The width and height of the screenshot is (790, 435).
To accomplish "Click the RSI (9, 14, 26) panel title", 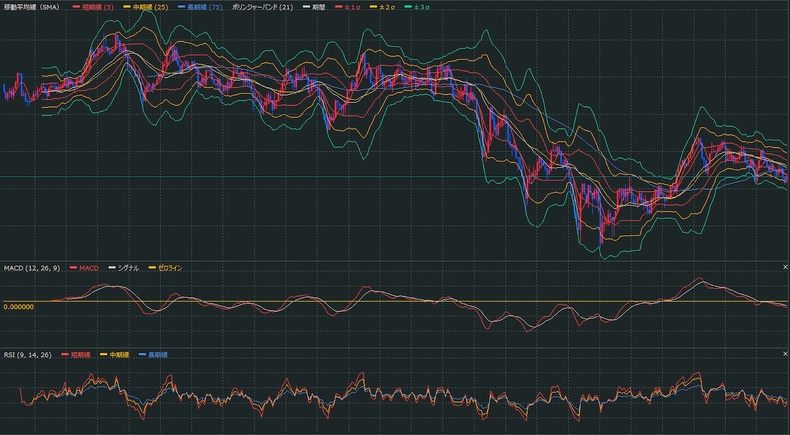I will coord(28,355).
